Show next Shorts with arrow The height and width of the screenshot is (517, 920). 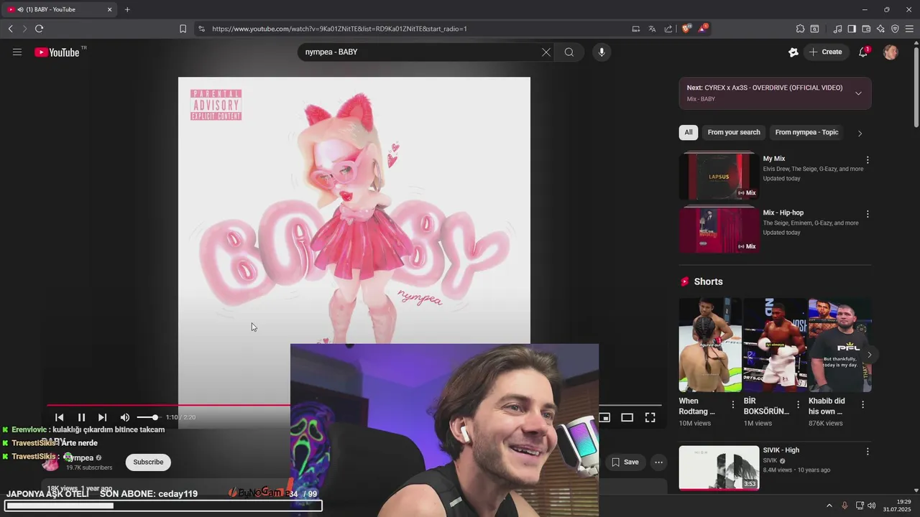(x=869, y=355)
